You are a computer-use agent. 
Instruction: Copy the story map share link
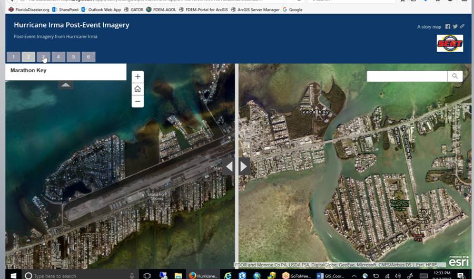pyautogui.click(x=462, y=26)
